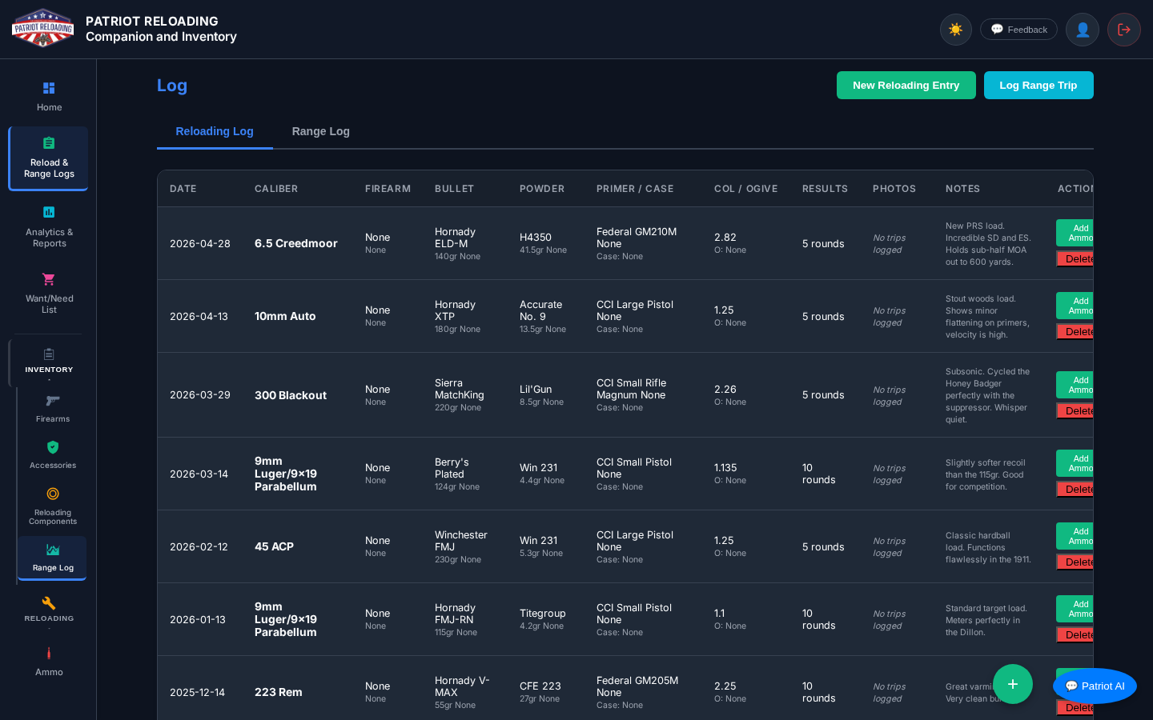Viewport: 1153px width, 720px height.
Task: Click the date 2025-12-14
Action: [198, 692]
